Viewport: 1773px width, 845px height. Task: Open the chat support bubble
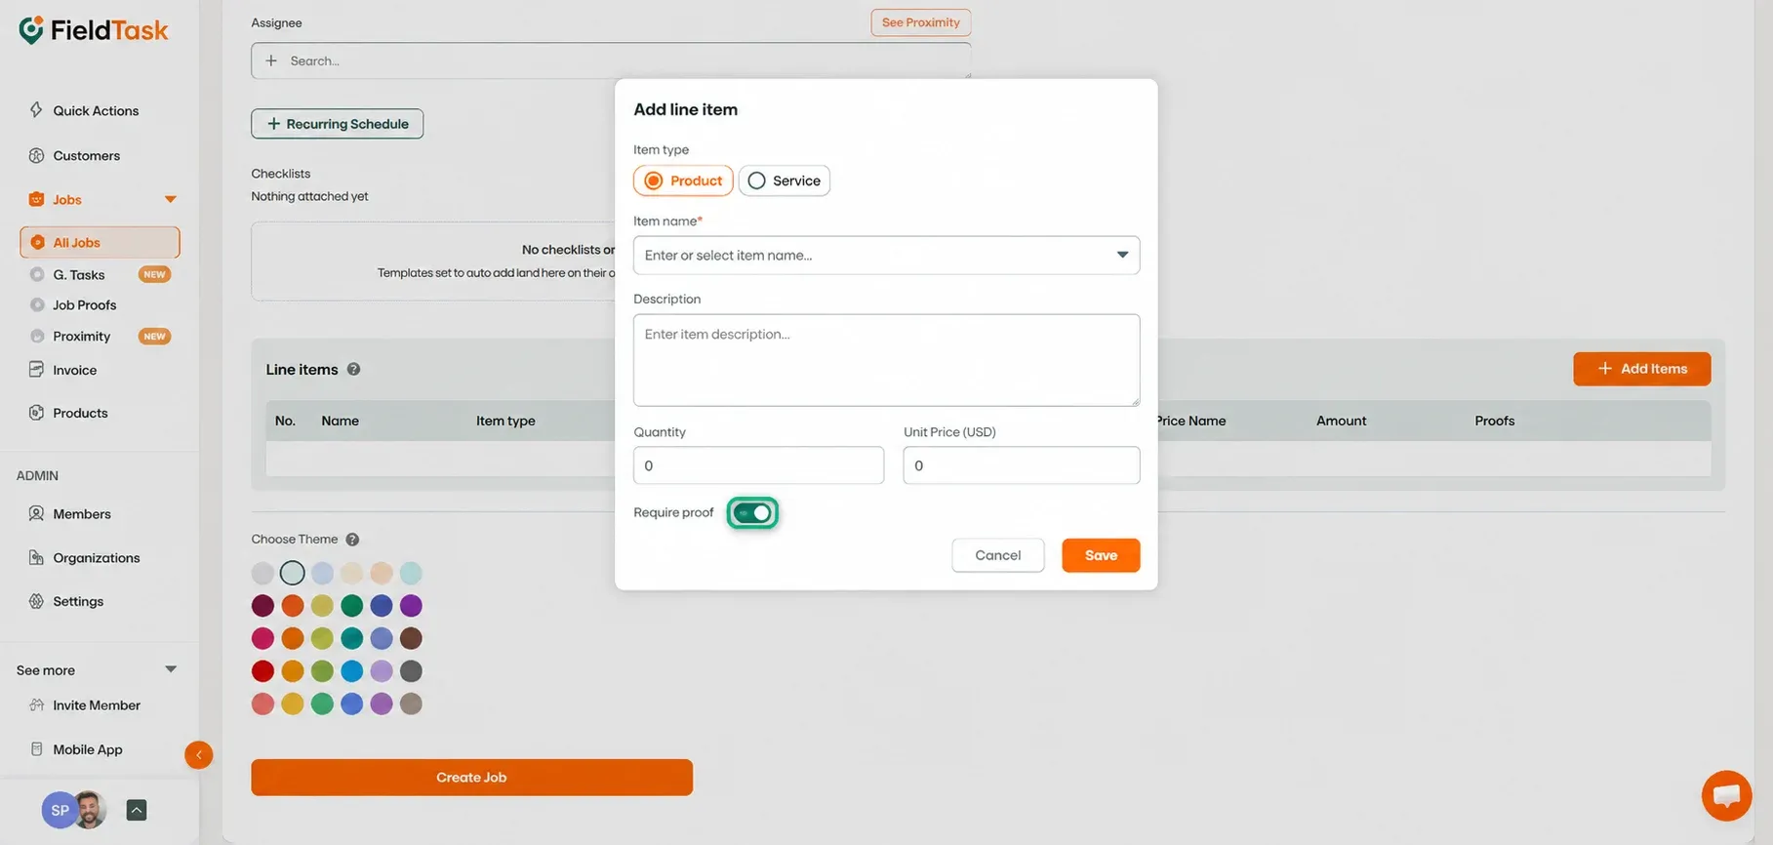tap(1726, 795)
